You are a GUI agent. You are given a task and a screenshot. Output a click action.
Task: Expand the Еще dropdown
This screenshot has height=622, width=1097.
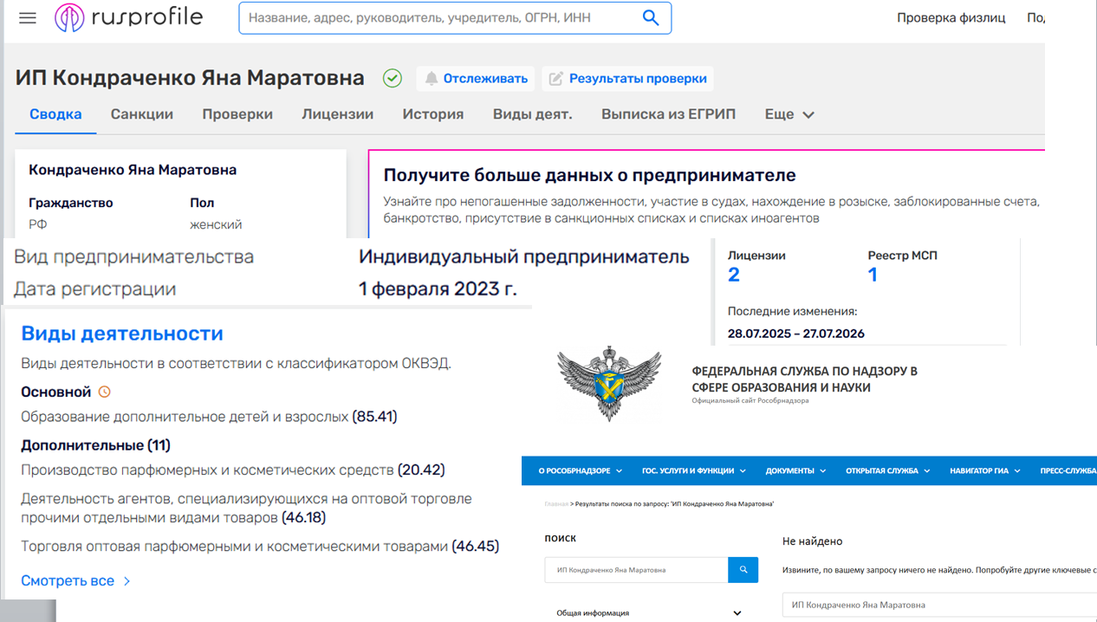[x=789, y=114]
